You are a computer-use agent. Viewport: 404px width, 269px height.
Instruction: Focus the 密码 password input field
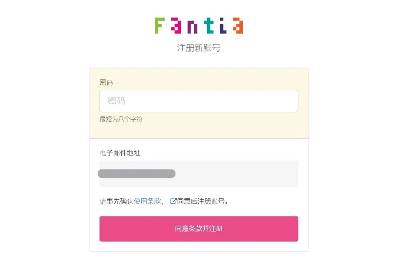coord(199,101)
